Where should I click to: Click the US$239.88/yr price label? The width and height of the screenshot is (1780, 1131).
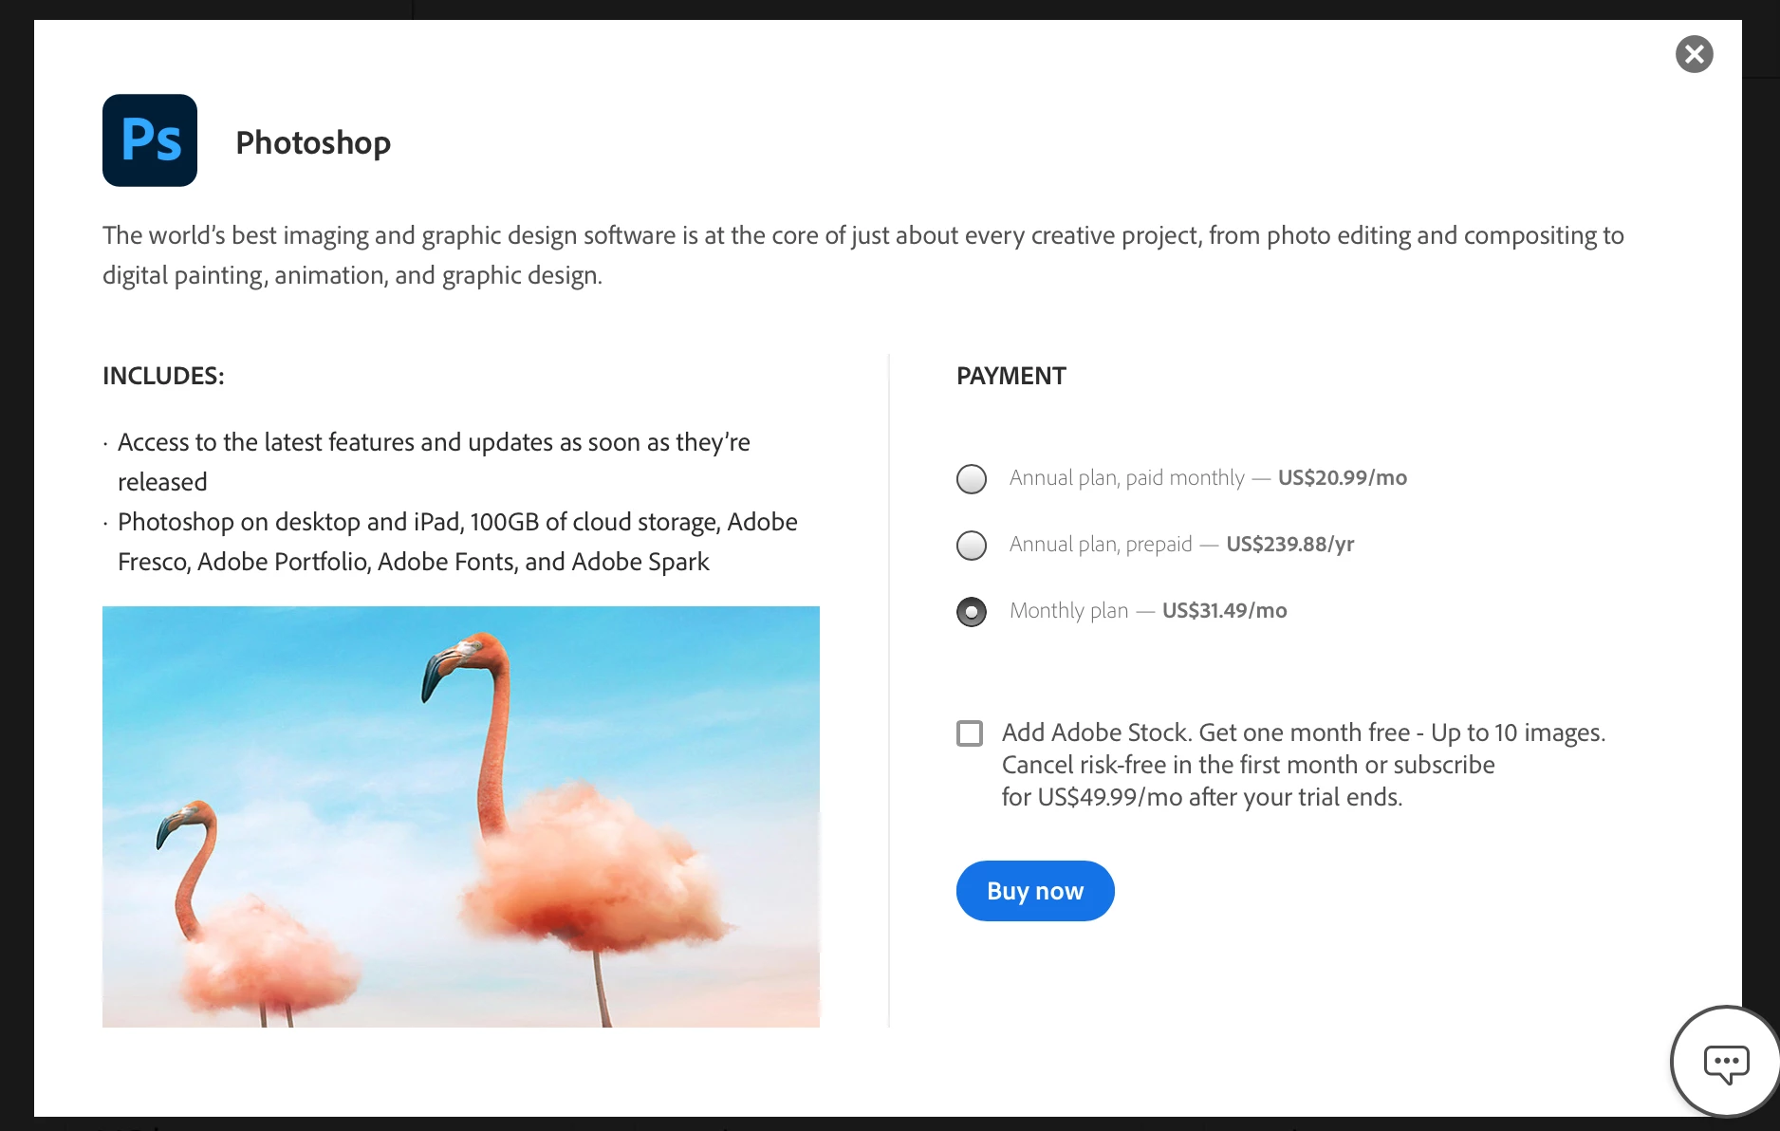pyautogui.click(x=1290, y=545)
